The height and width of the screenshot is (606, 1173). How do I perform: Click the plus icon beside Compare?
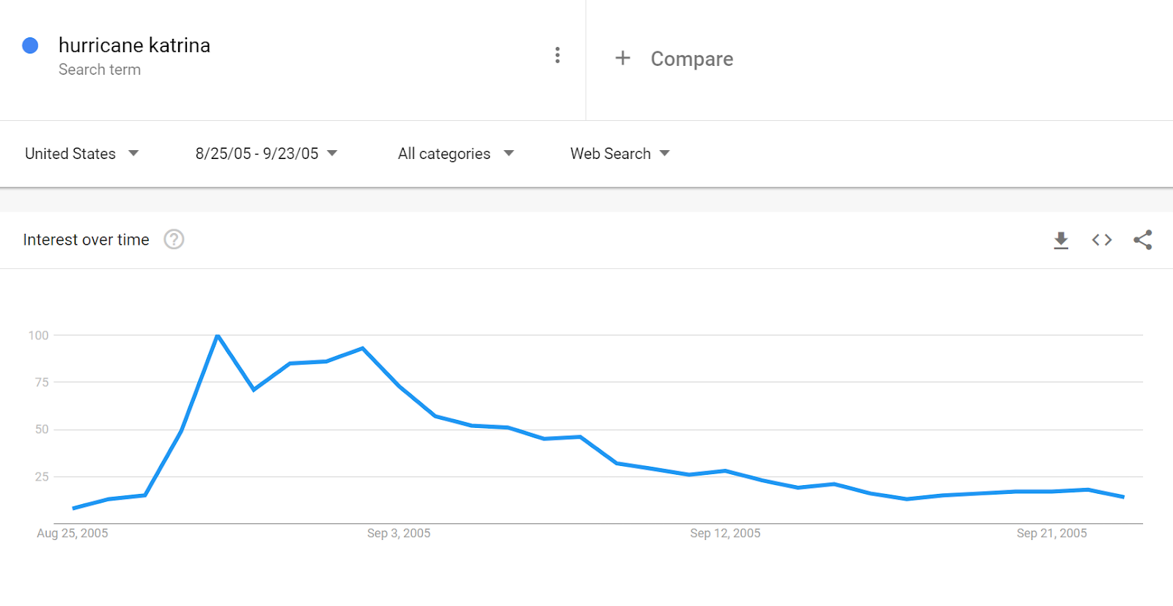click(x=622, y=58)
